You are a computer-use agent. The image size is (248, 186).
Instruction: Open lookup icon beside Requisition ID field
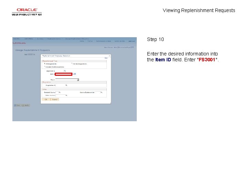tap(66, 85)
